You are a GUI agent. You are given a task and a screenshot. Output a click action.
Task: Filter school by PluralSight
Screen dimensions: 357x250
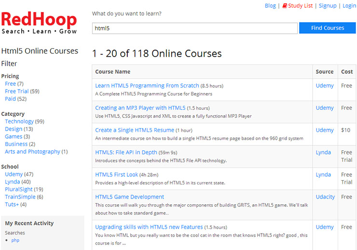pyautogui.click(x=19, y=189)
